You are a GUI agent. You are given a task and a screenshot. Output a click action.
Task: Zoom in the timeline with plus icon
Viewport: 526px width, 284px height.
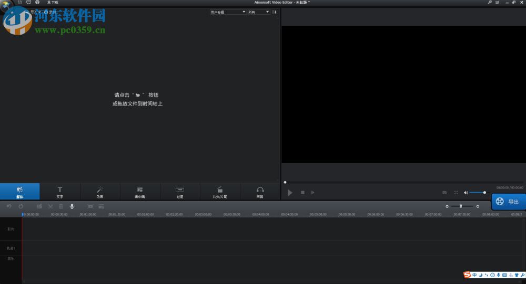coord(478,206)
